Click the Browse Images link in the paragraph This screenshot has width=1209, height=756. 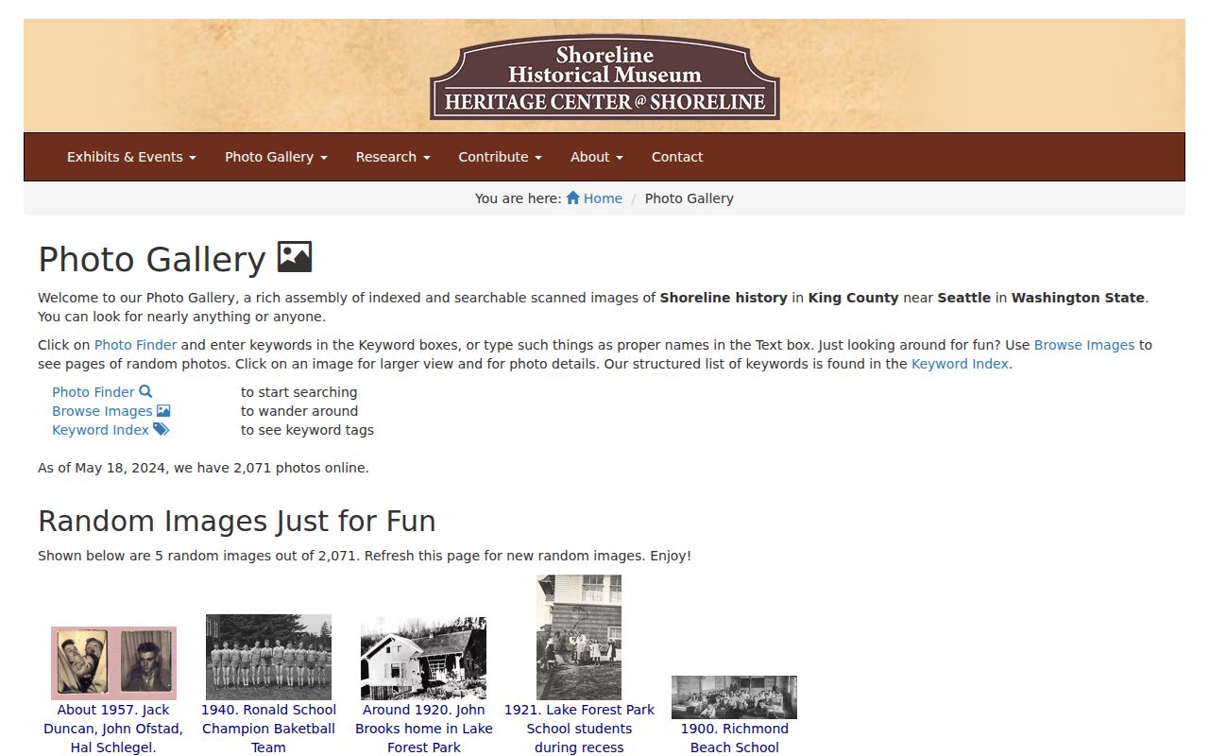click(1084, 345)
